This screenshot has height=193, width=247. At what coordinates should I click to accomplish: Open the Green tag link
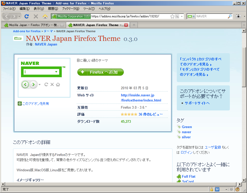click(x=187, y=127)
